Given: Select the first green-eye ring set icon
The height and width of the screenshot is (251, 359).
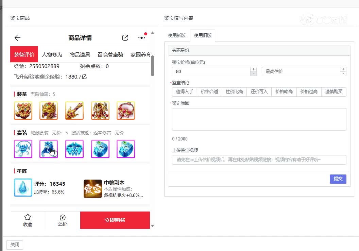Looking at the screenshot, I should coord(100,149).
